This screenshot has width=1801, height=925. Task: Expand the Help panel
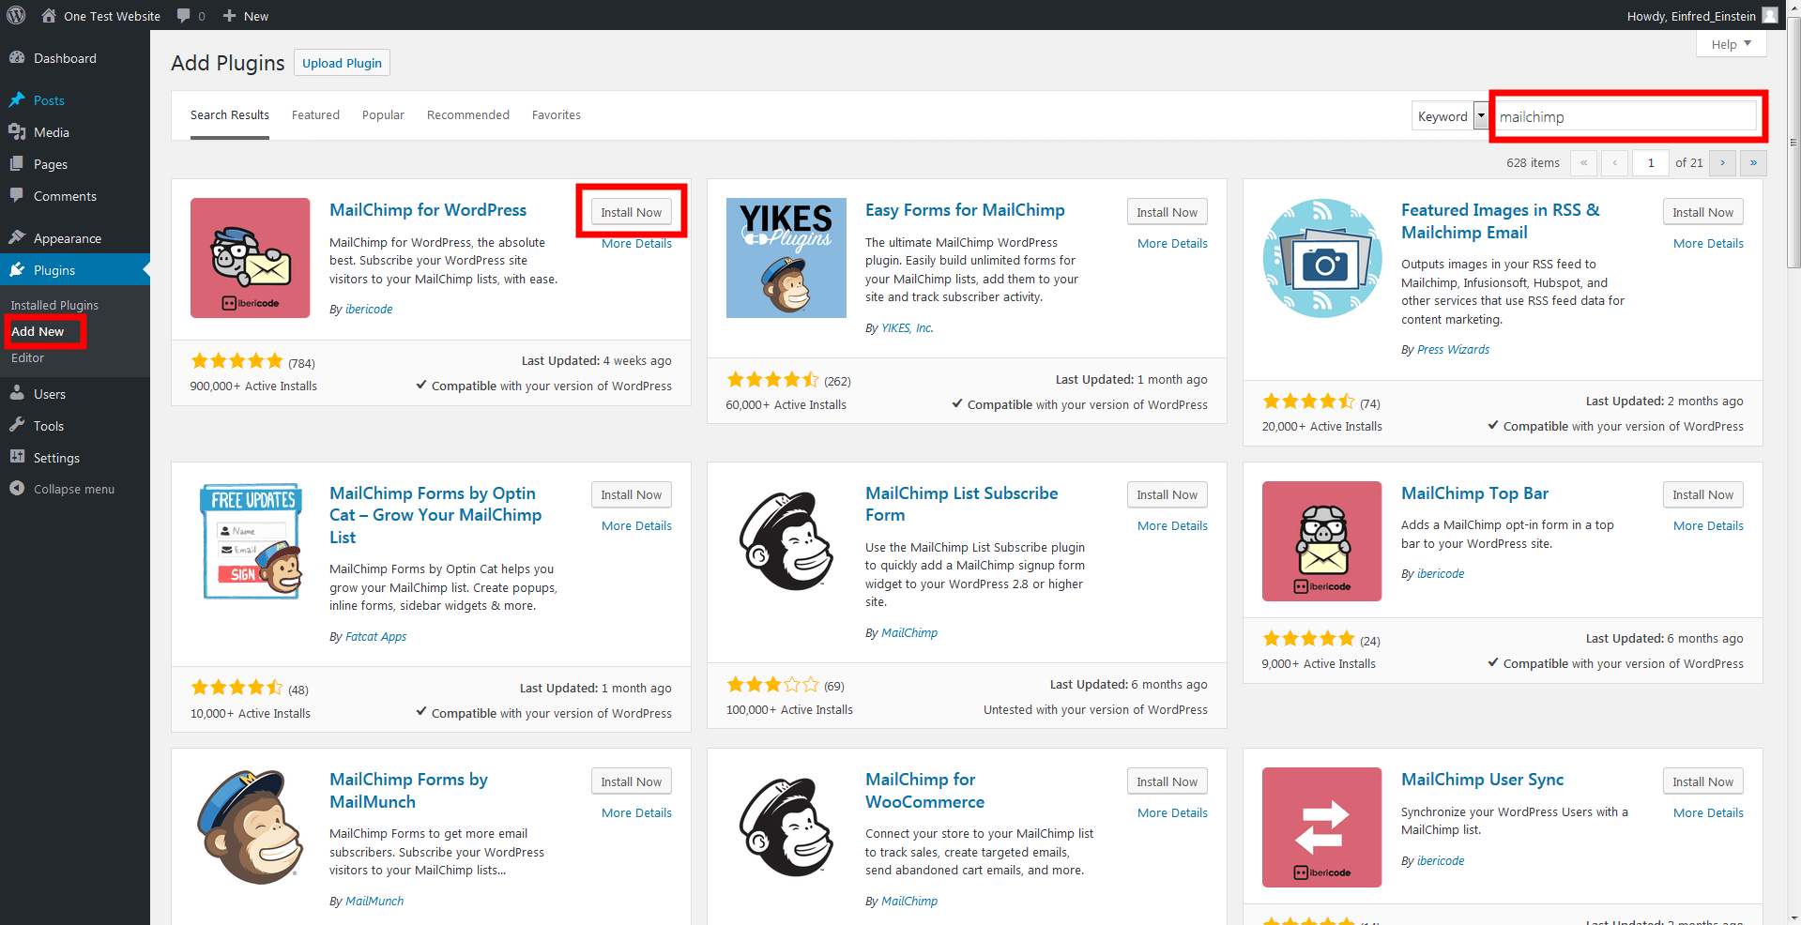coord(1731,44)
